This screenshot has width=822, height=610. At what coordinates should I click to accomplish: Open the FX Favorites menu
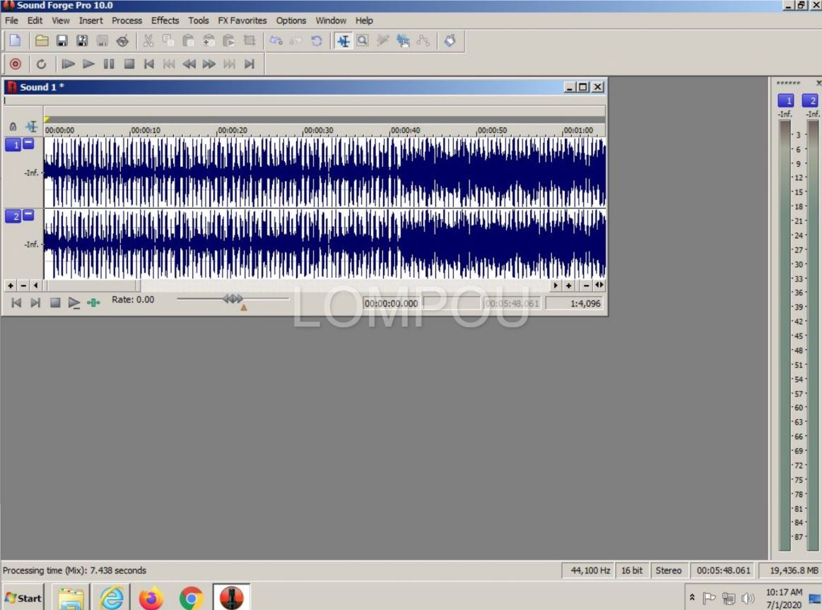242,20
